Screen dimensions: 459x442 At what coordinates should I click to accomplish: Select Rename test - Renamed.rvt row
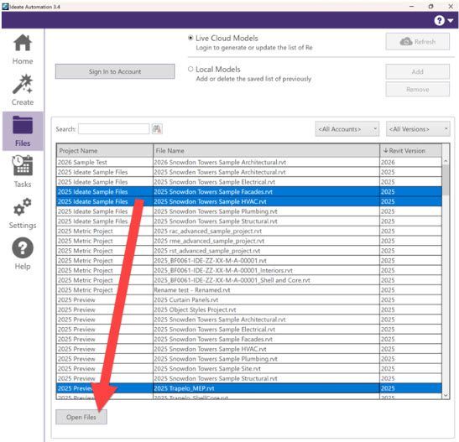[x=249, y=290]
